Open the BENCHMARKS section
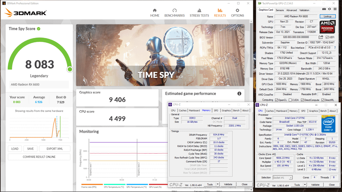 174,13
